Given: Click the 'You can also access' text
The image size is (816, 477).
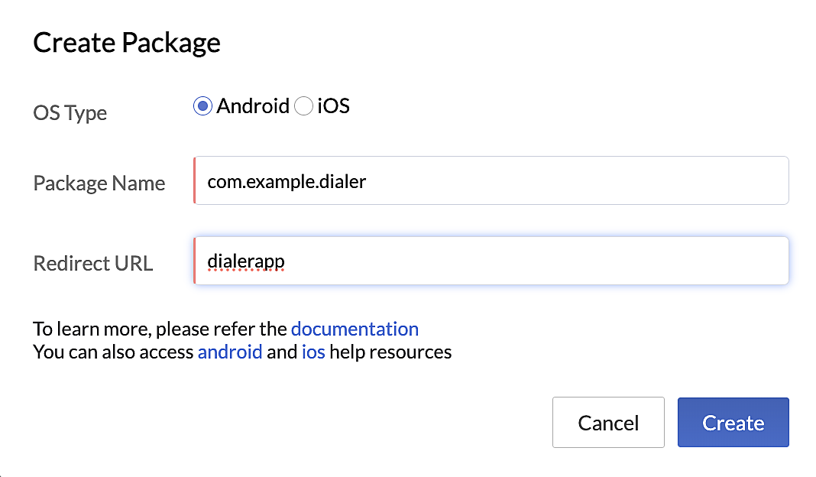Looking at the screenshot, I should pyautogui.click(x=113, y=352).
